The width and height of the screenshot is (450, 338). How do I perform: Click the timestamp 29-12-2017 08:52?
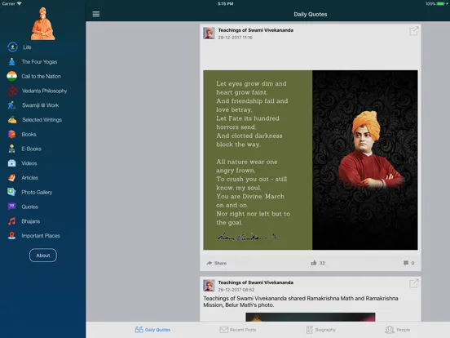(236, 290)
